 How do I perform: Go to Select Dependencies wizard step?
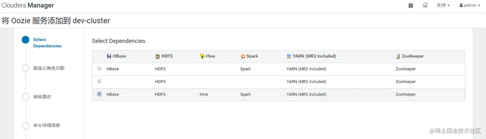click(47, 43)
